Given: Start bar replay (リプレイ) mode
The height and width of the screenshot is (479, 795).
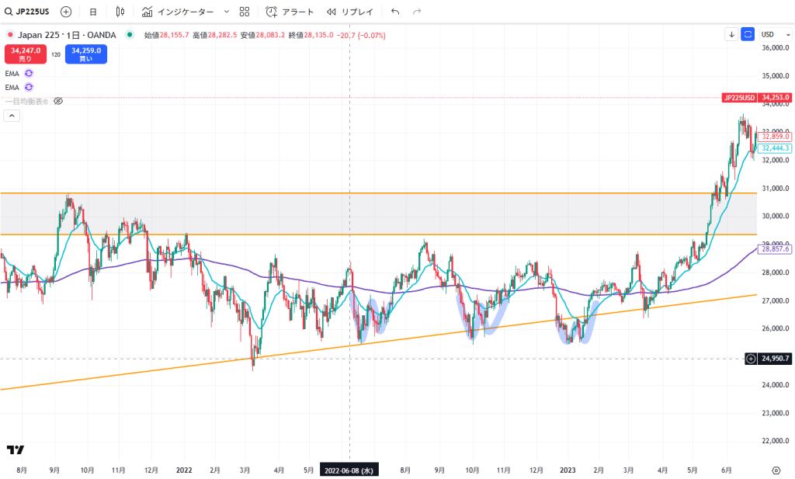Looking at the screenshot, I should [x=350, y=12].
